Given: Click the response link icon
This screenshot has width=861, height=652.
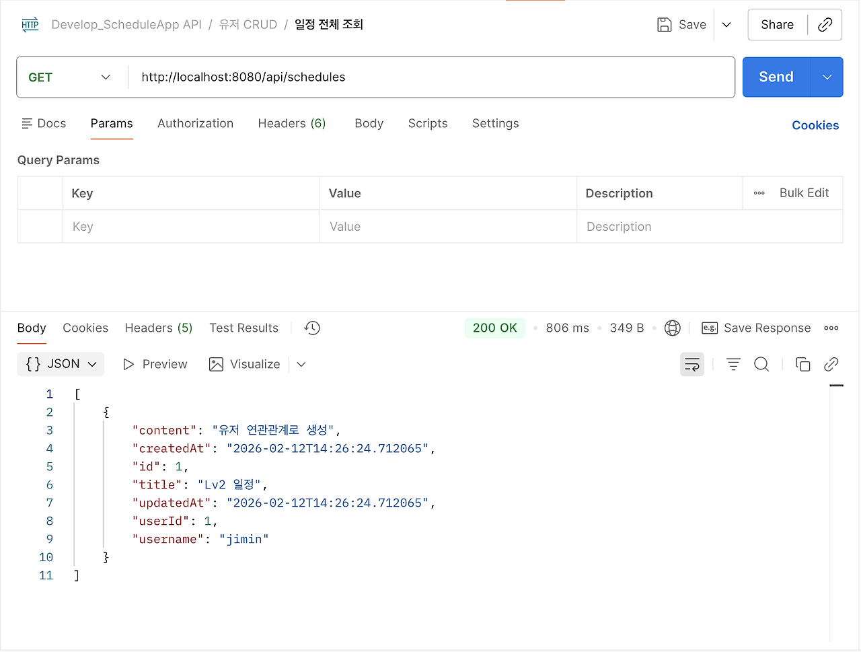Looking at the screenshot, I should pyautogui.click(x=831, y=364).
